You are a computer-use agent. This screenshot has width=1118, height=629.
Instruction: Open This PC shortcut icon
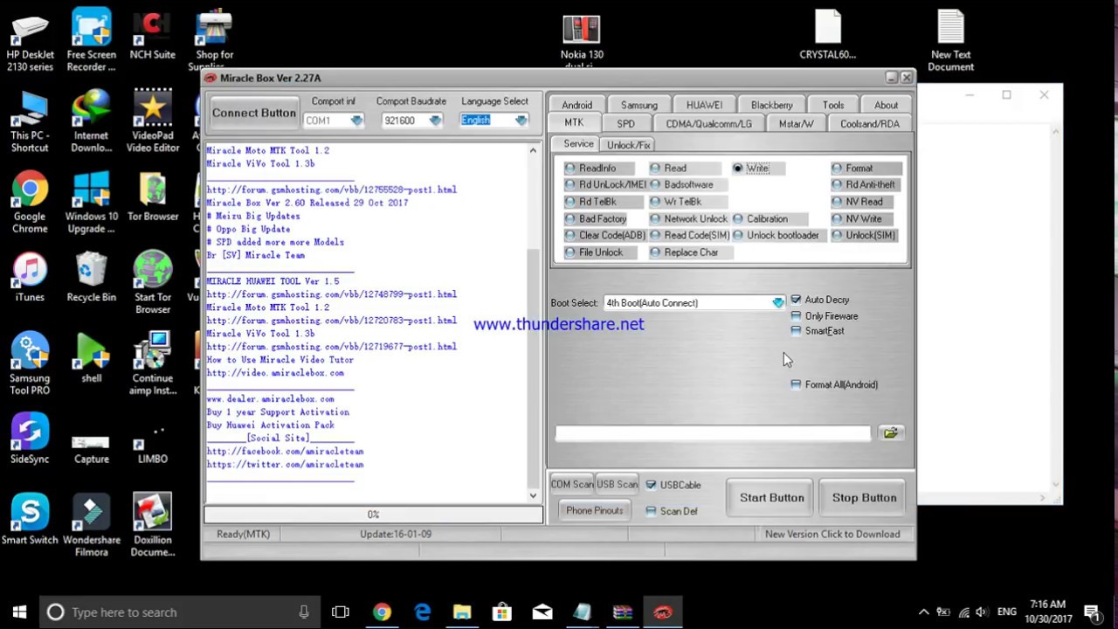click(30, 121)
